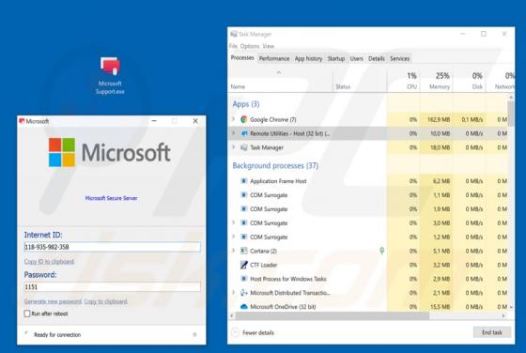Image resolution: width=526 pixels, height=353 pixels.
Task: Click the Task Manager process icon in Apps
Action: pos(244,147)
